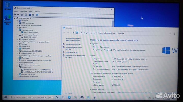Image resolution: width=183 pixels, height=102 pixels.
Task: Click Back arrow in System window
Action: click(64, 33)
